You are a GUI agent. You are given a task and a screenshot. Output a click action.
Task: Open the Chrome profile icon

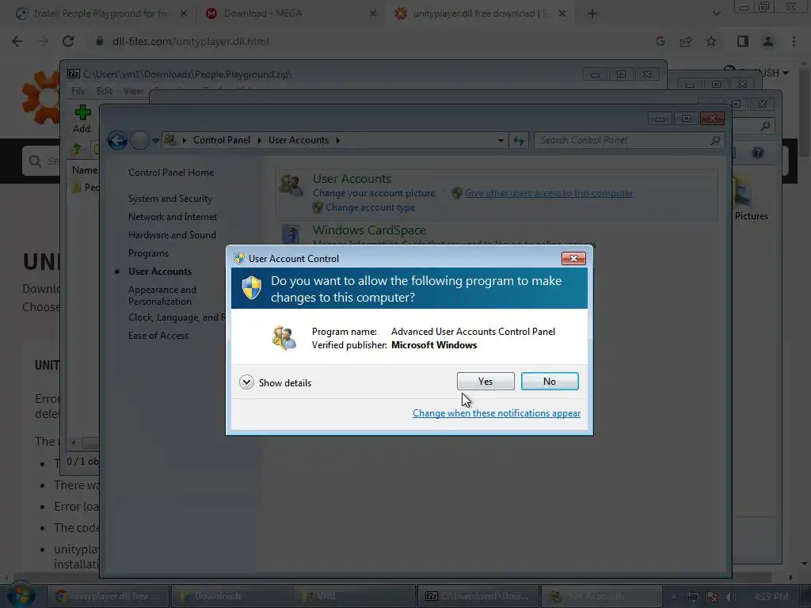(x=768, y=41)
